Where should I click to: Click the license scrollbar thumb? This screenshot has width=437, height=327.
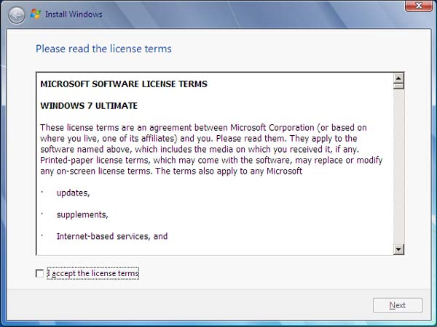click(x=398, y=86)
